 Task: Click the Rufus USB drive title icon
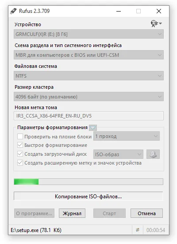(13, 11)
